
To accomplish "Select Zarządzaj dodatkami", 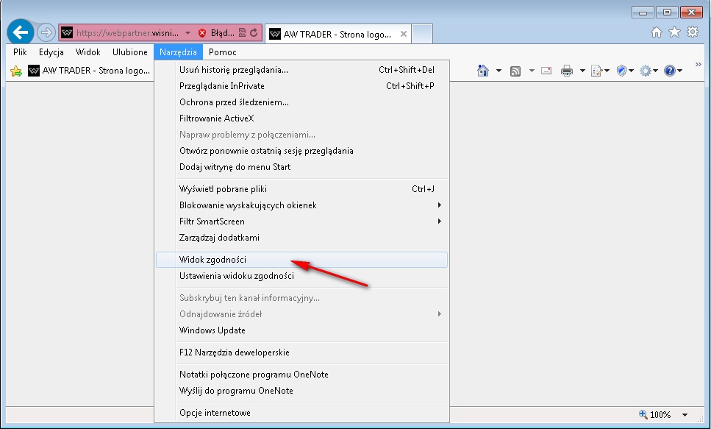I will [301, 238].
